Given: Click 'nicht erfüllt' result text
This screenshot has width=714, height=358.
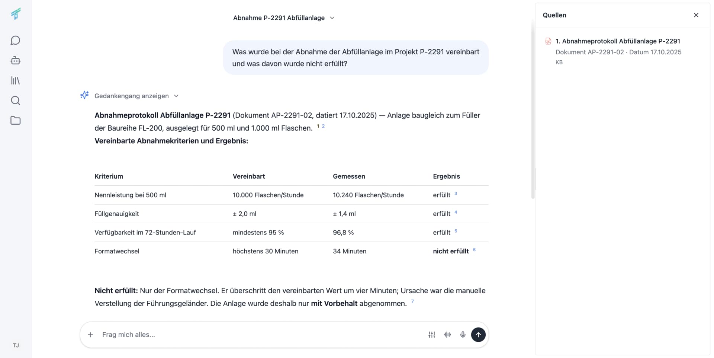Looking at the screenshot, I should [451, 251].
